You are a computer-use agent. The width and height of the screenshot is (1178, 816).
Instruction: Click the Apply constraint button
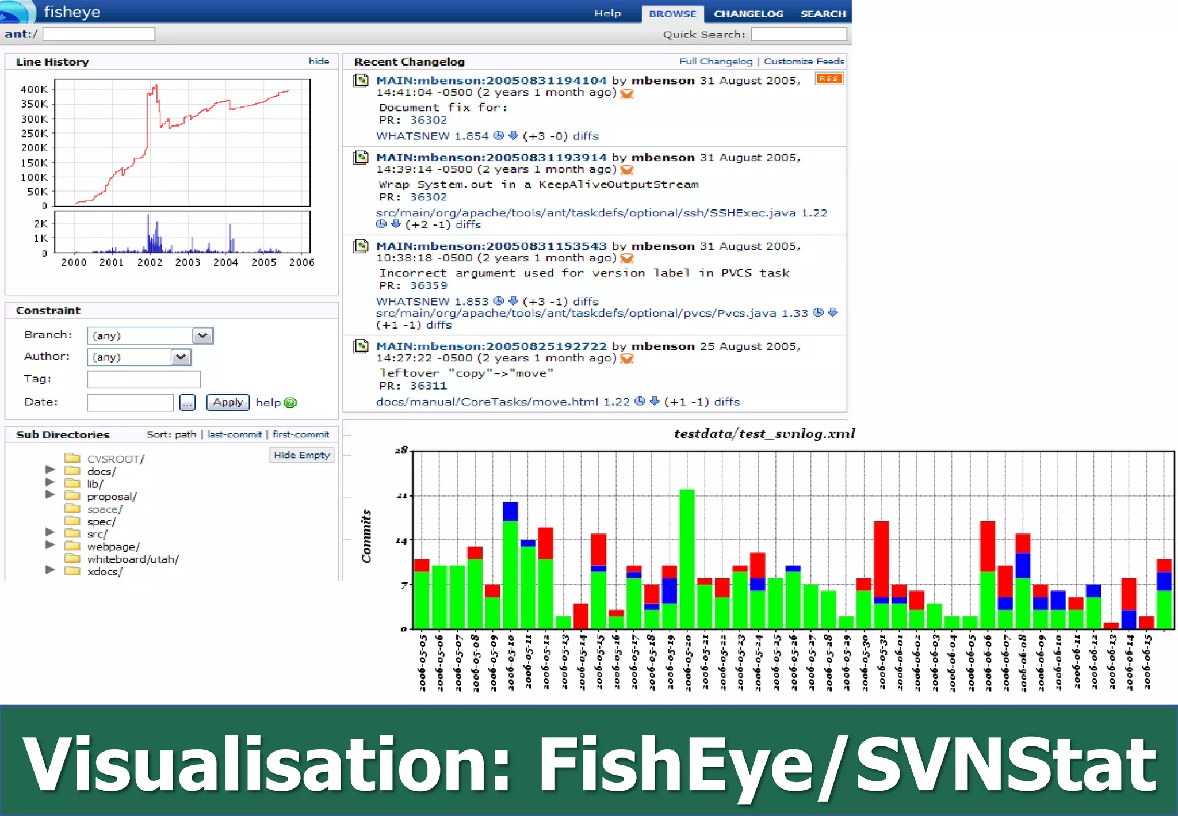(228, 402)
